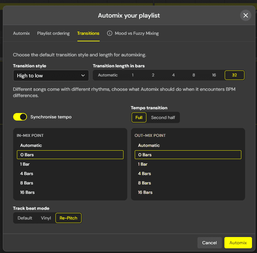Select 16 Bars for out-mix point
Screen dimensions: 257x253
point(145,192)
